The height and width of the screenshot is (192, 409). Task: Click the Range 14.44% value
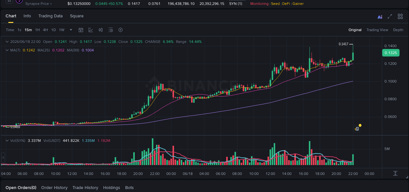point(195,42)
